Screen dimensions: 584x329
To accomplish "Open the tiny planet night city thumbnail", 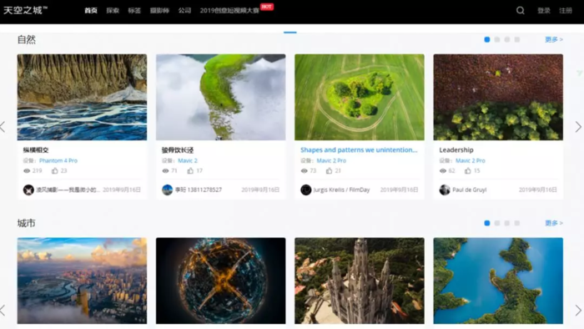I will [x=220, y=281].
